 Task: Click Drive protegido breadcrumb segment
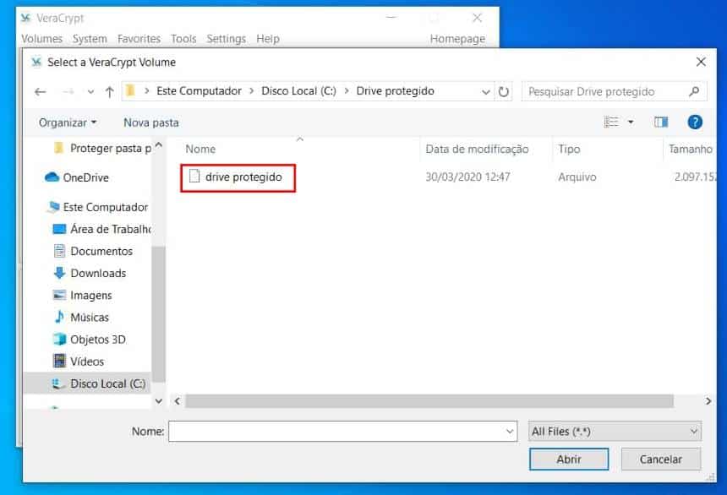[x=395, y=91]
